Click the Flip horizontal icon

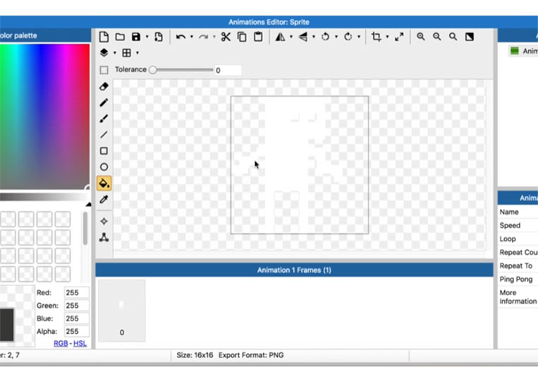tap(281, 37)
